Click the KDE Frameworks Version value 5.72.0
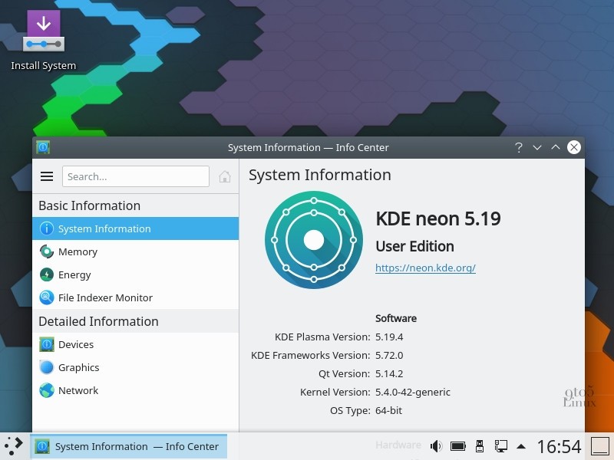The width and height of the screenshot is (614, 460). coord(389,355)
